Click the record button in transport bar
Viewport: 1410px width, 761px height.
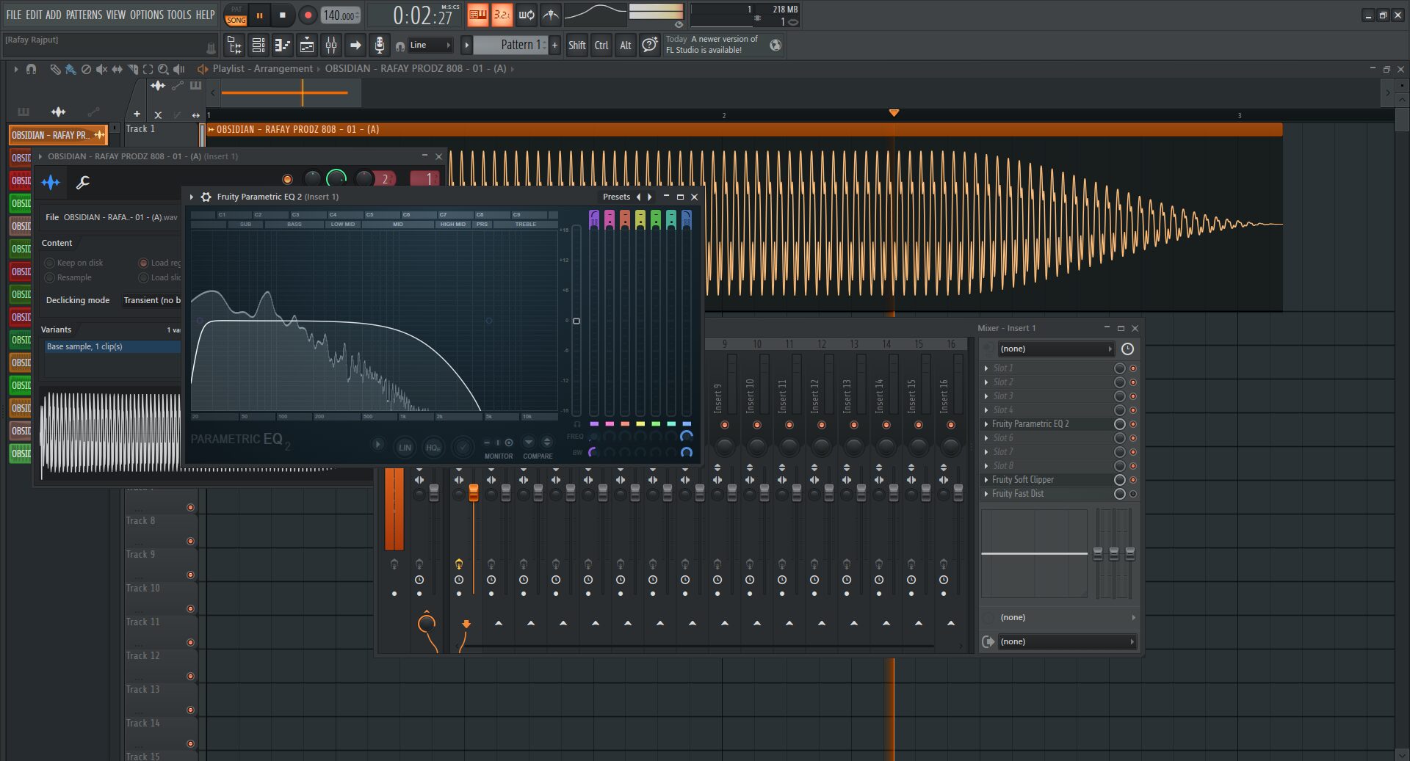[308, 15]
